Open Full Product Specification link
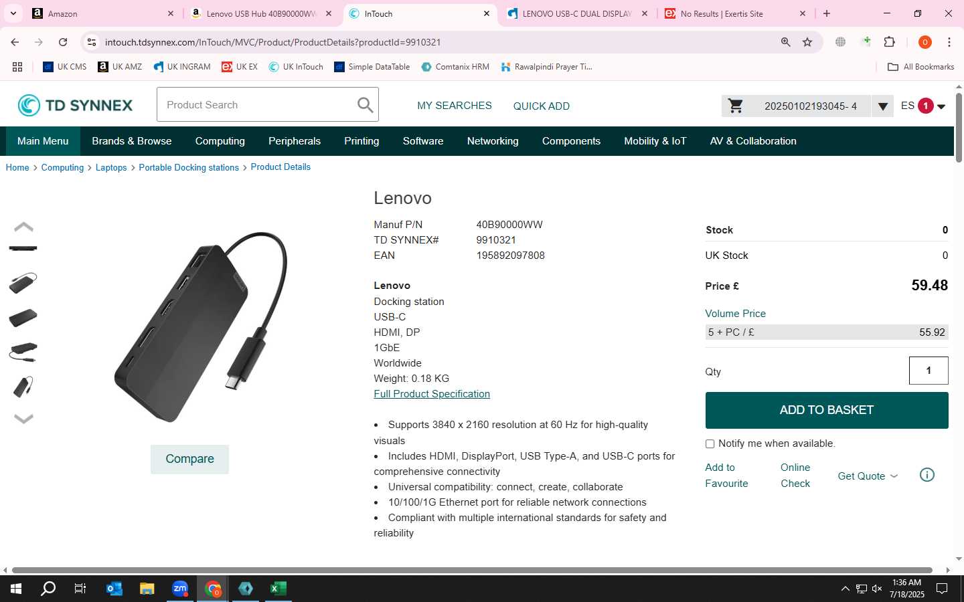Viewport: 964px width, 602px height. point(432,394)
